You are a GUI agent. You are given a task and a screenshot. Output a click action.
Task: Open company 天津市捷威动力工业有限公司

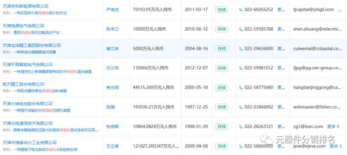(x=30, y=142)
